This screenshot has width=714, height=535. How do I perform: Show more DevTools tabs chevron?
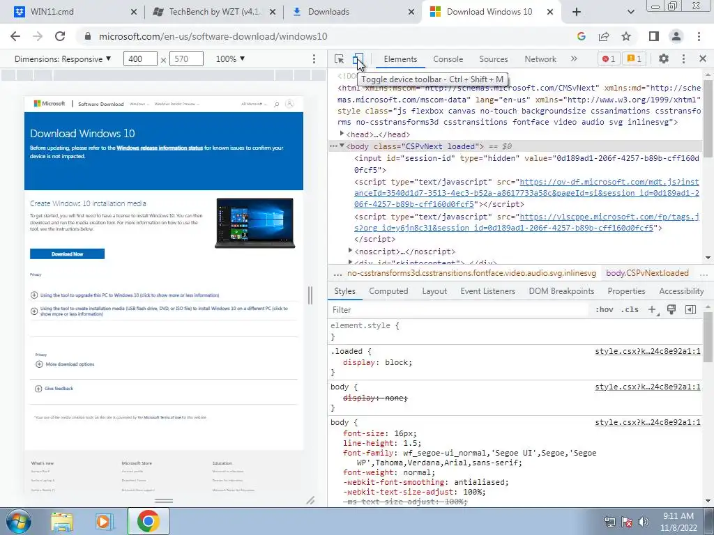tap(574, 59)
